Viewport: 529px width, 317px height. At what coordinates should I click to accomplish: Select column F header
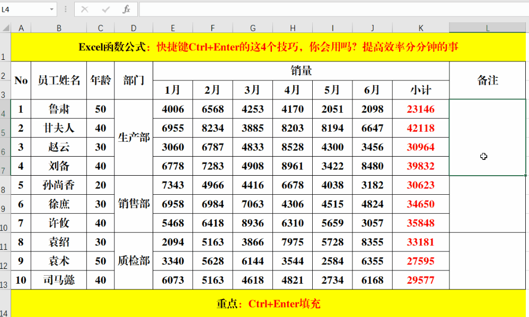point(213,28)
